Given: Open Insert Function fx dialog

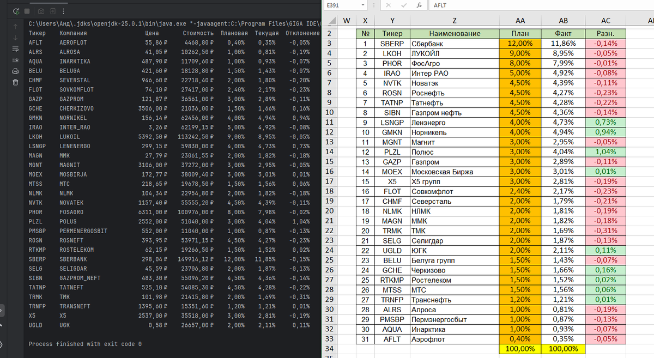Looking at the screenshot, I should (x=420, y=5).
